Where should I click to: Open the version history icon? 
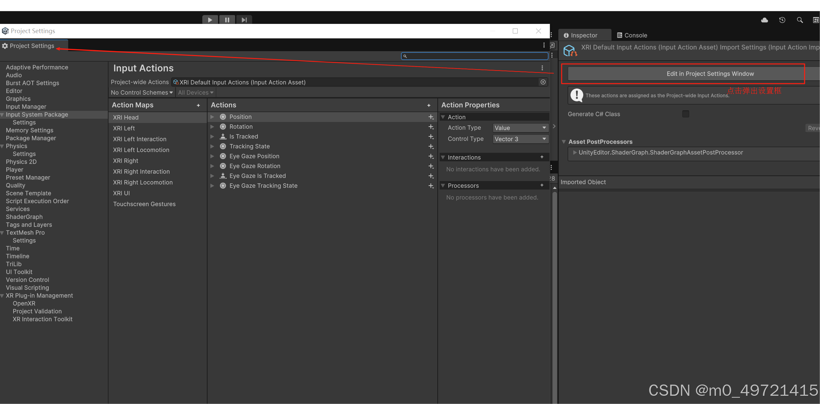[x=782, y=20]
